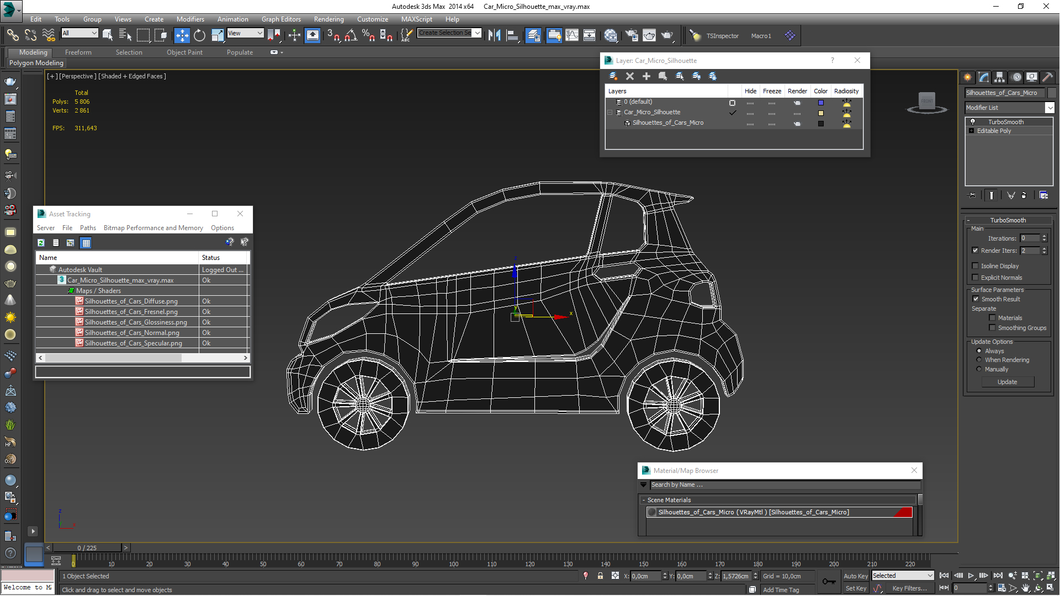This screenshot has width=1060, height=596.
Task: Open the Selected key filter dropdown
Action: pos(903,576)
